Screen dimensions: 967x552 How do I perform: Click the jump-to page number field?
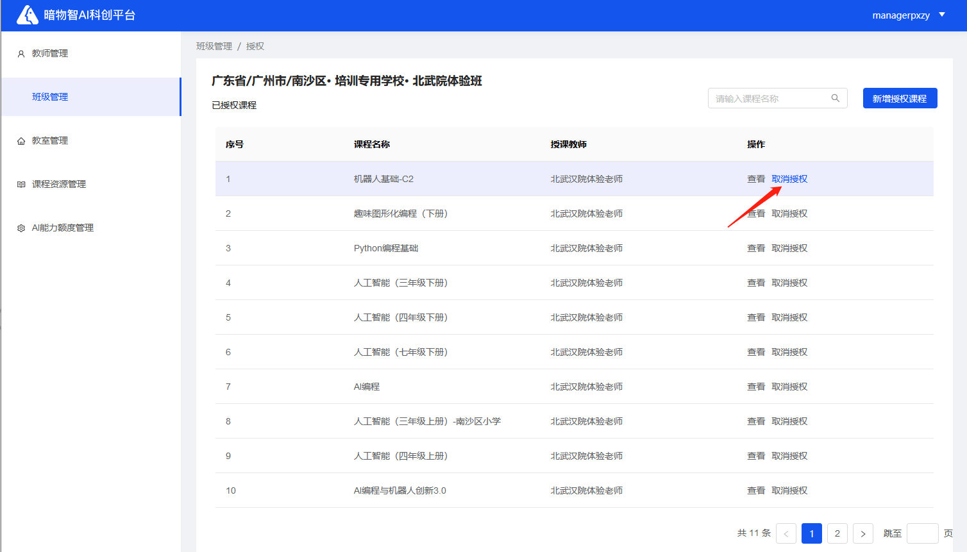923,533
